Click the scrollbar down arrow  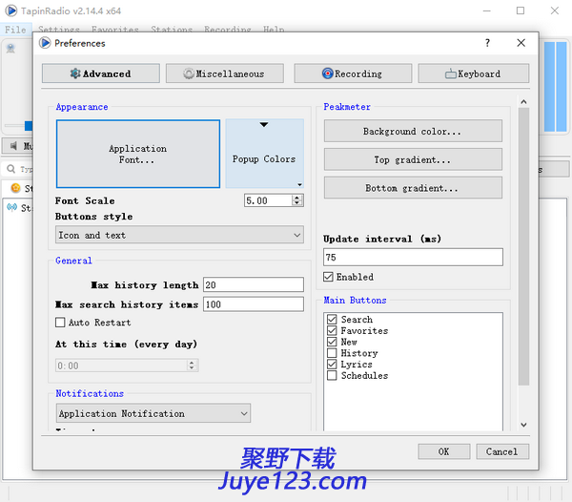click(523, 425)
